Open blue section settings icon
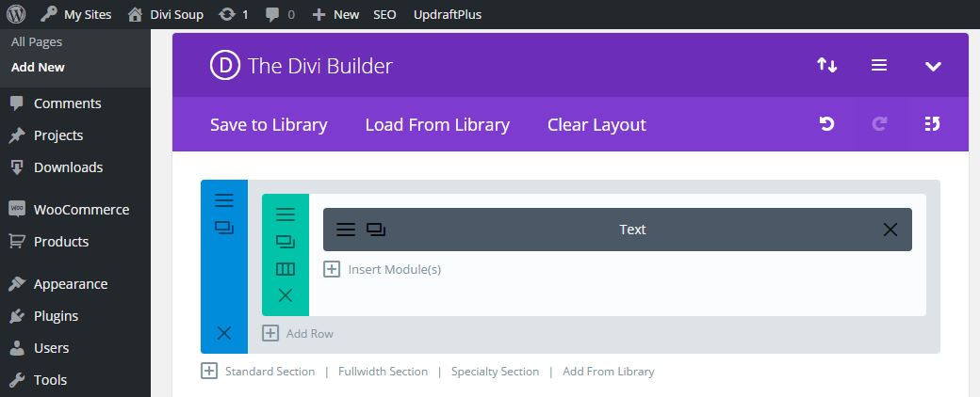The width and height of the screenshot is (980, 397). 223,200
